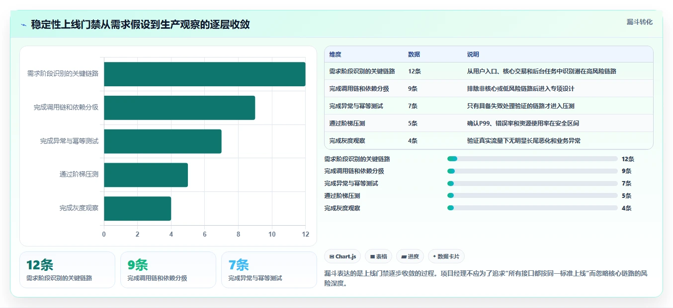Click the Chart.js tag chip
Screen dimensions: 673x308
point(342,256)
